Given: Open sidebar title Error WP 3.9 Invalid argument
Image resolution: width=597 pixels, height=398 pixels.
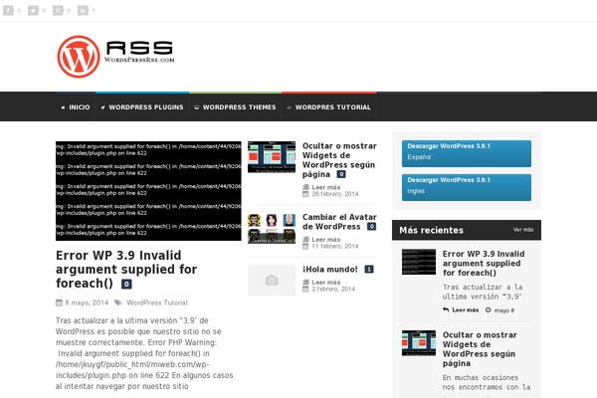Looking at the screenshot, I should (x=484, y=263).
